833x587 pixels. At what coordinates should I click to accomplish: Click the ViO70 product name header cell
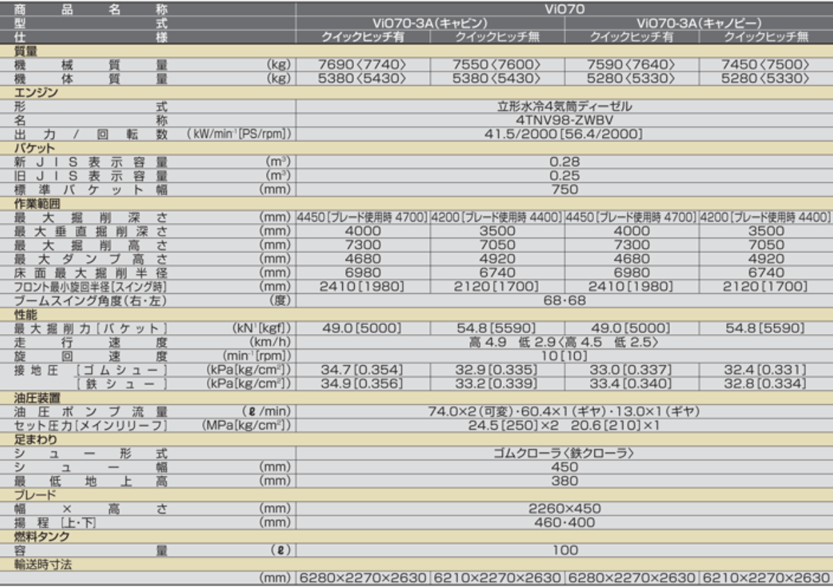[x=564, y=10]
